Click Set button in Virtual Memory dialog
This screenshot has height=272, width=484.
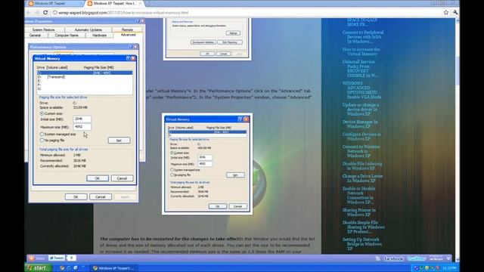119,141
